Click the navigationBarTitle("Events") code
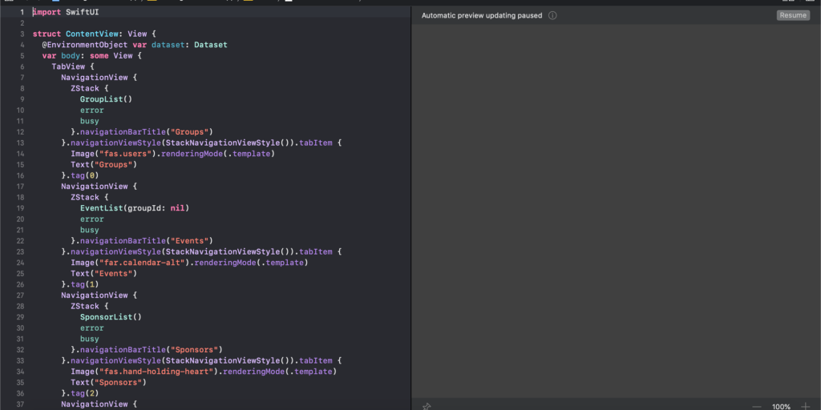The image size is (821, 410). tap(141, 240)
